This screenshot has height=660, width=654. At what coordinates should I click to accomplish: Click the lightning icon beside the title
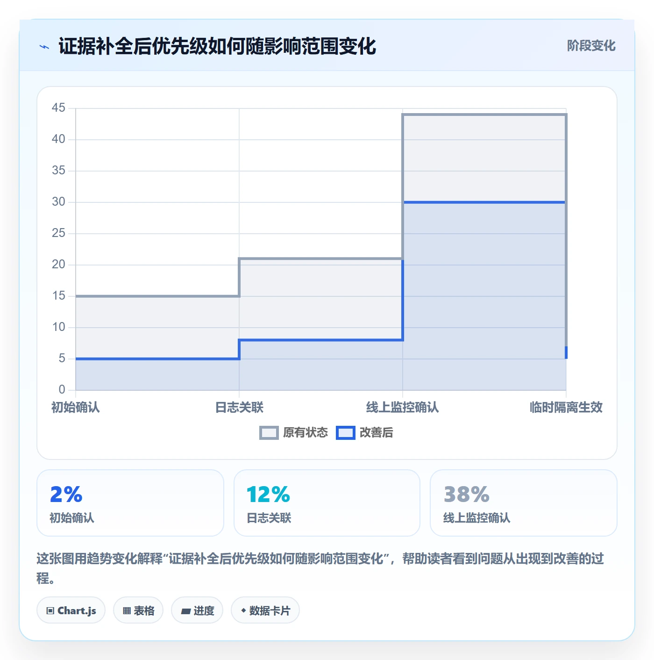coord(44,47)
